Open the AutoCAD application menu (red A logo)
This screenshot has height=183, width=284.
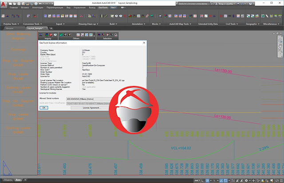pos(3,4)
